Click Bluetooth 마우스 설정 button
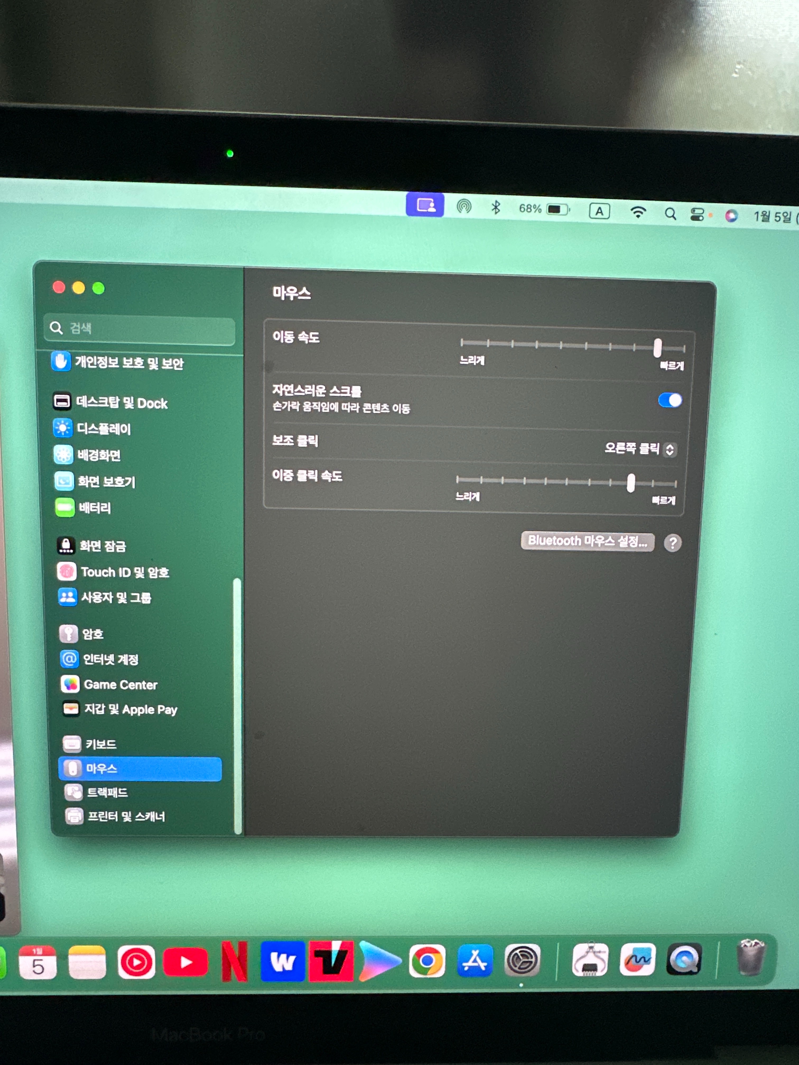799x1065 pixels. tap(587, 541)
